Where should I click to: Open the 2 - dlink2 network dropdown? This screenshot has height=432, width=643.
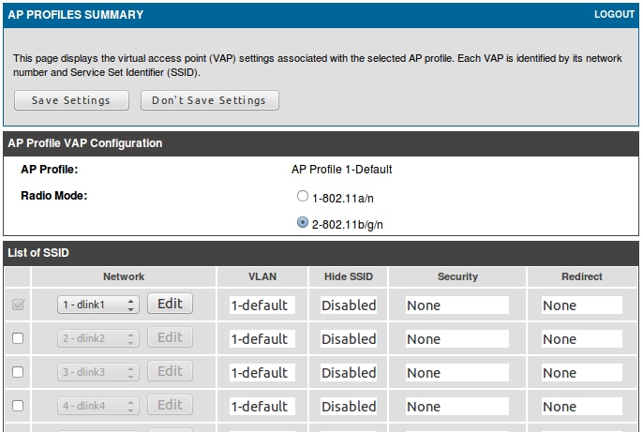[98, 338]
